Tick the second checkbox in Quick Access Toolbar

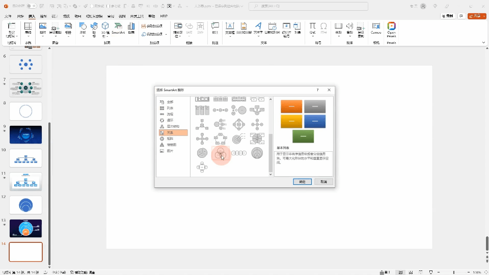point(108,6)
